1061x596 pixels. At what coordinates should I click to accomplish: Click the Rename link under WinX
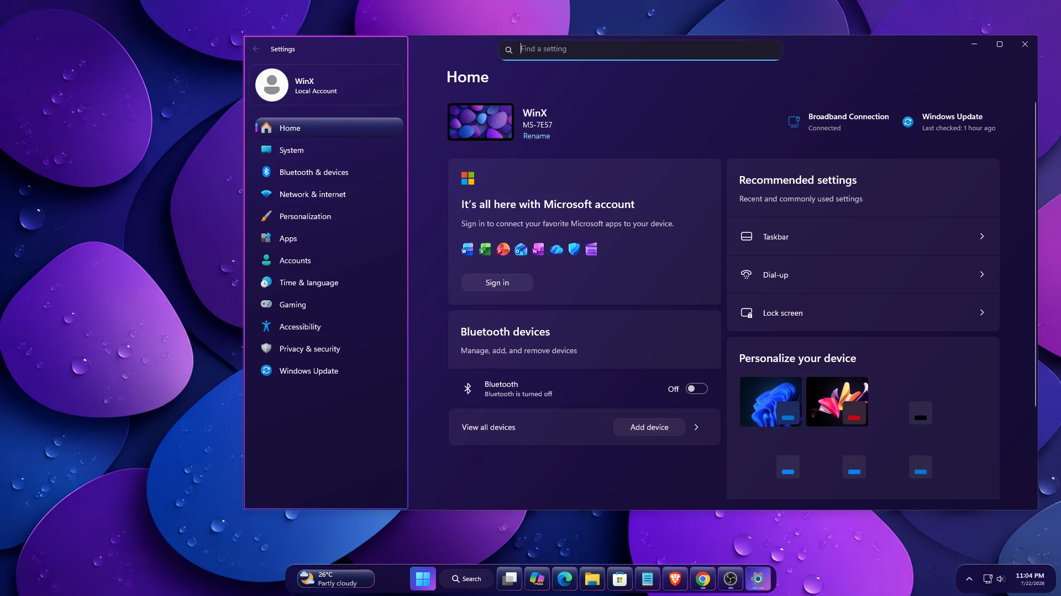point(536,136)
